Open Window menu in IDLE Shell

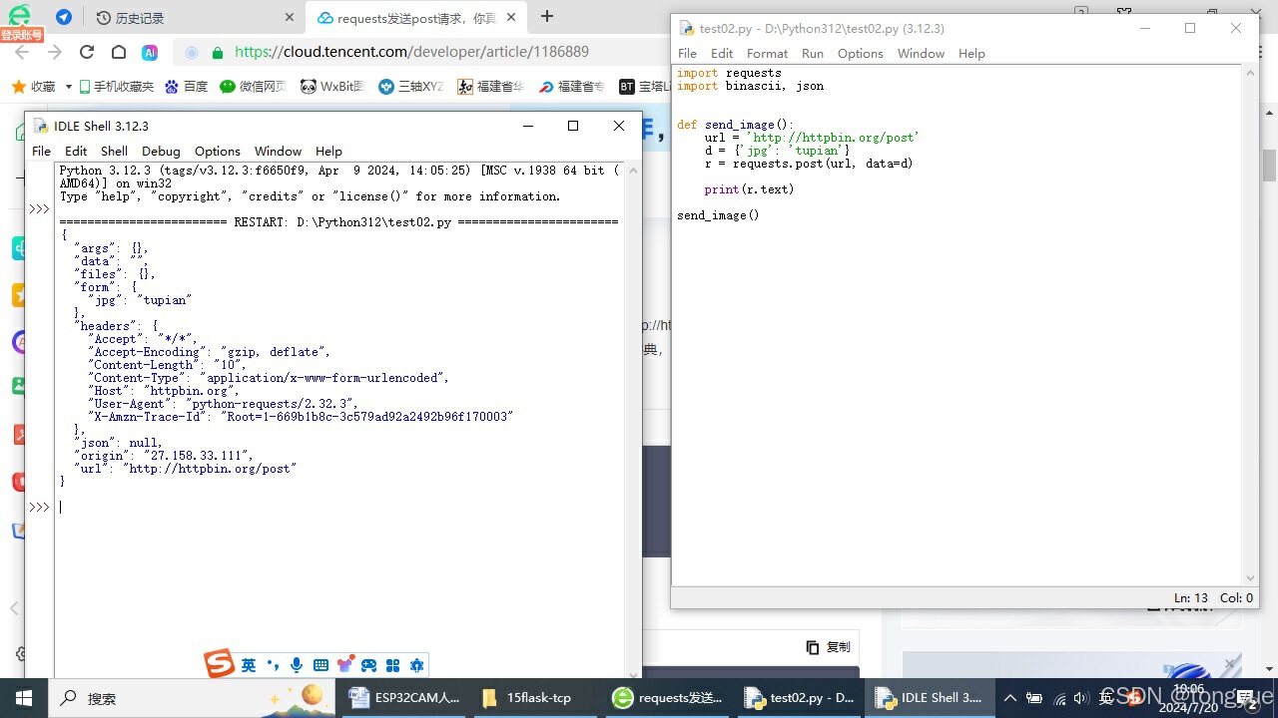tap(278, 151)
